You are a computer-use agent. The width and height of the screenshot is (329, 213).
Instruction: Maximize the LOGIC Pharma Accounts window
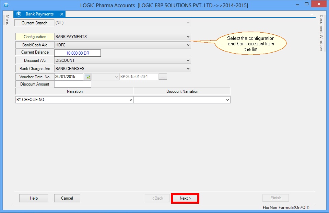(x=307, y=4)
